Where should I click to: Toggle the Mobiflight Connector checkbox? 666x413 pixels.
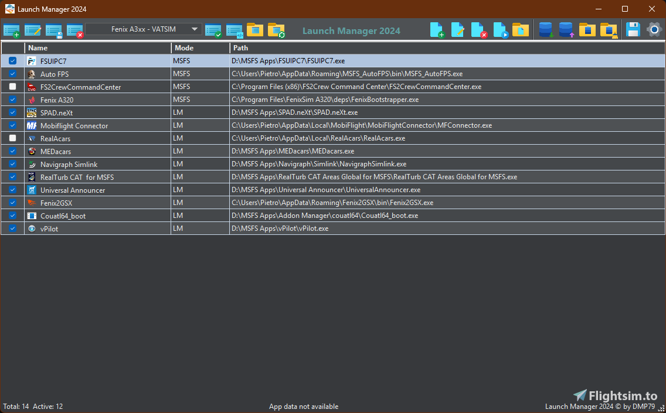[x=13, y=125]
